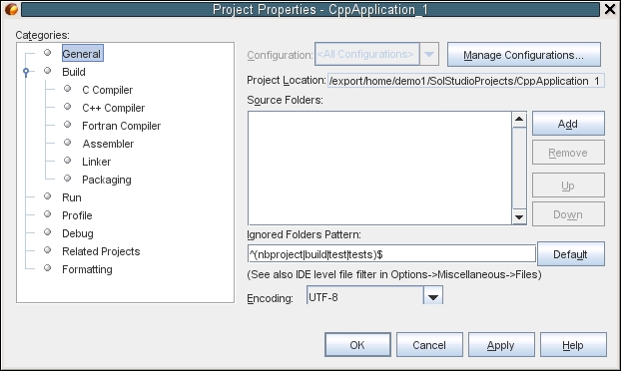The height and width of the screenshot is (371, 621).
Task: Click the node icon beside Assembler
Action: coord(67,143)
